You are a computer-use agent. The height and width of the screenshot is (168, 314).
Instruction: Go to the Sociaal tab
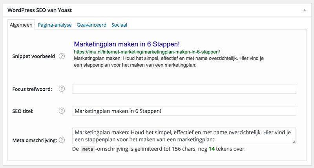coord(119,25)
